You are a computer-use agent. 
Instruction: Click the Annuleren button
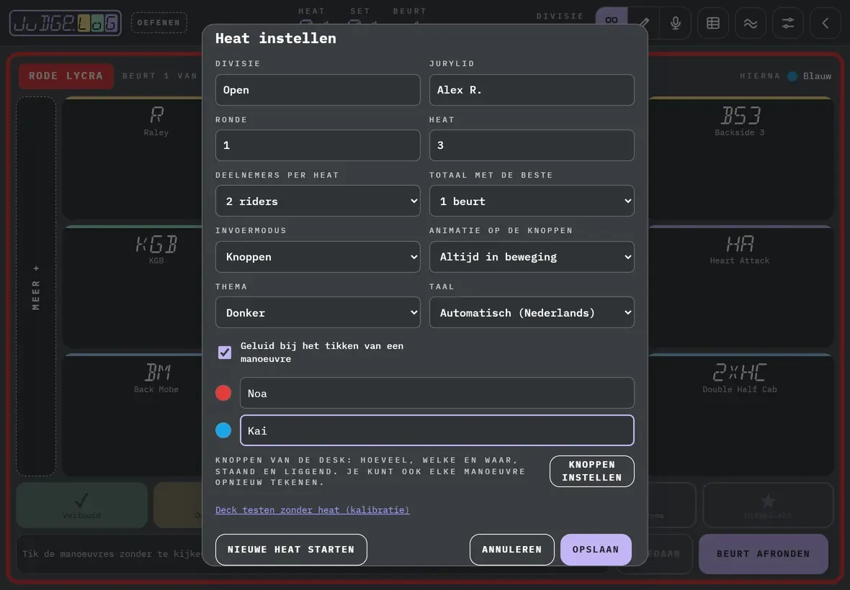pos(511,550)
